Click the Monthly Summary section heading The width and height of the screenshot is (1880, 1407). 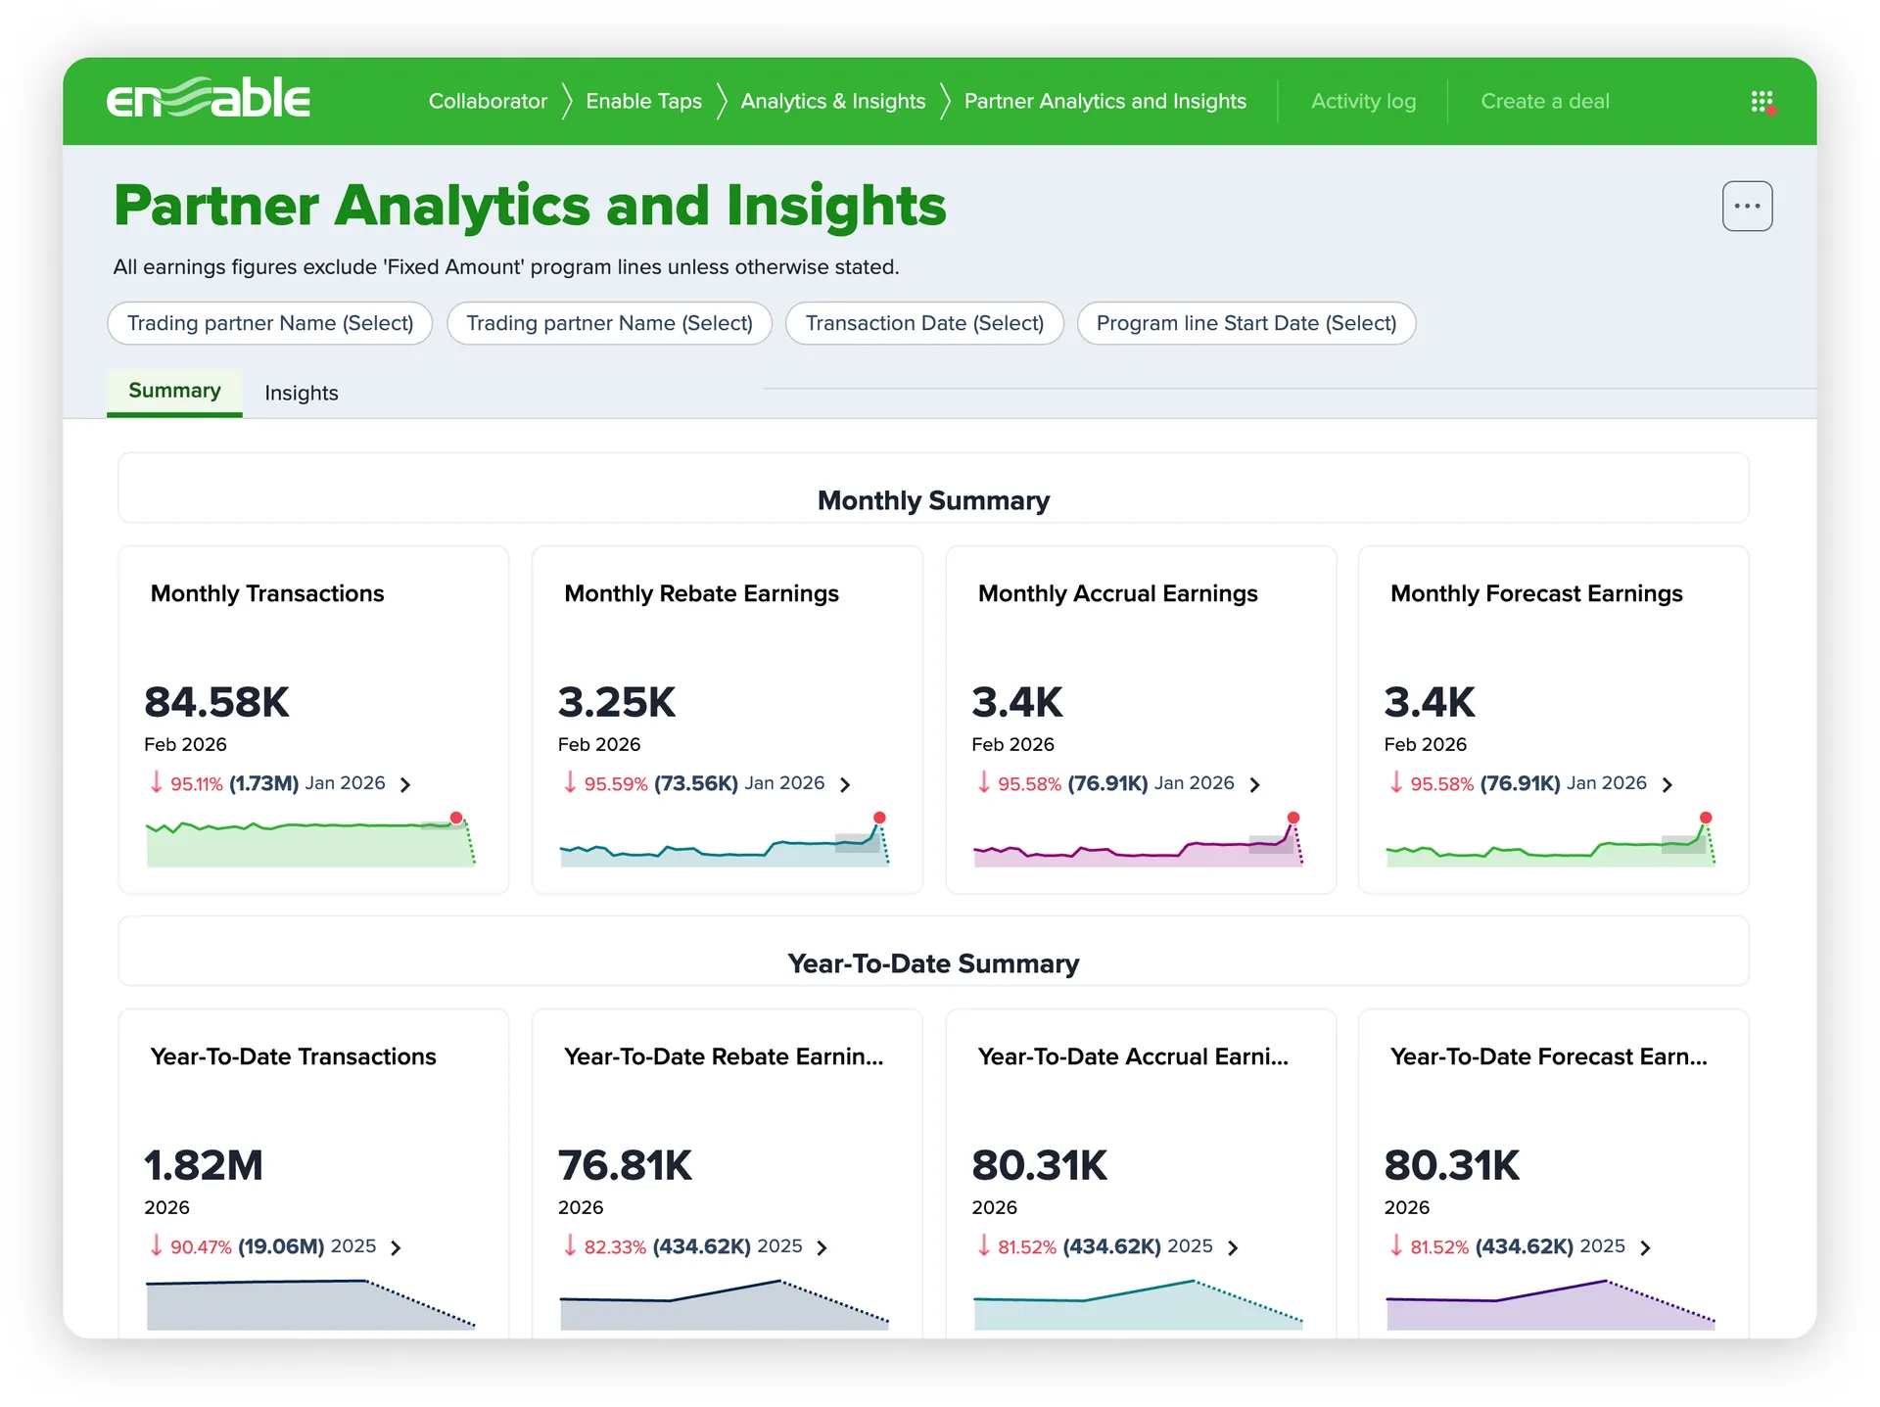coord(933,500)
